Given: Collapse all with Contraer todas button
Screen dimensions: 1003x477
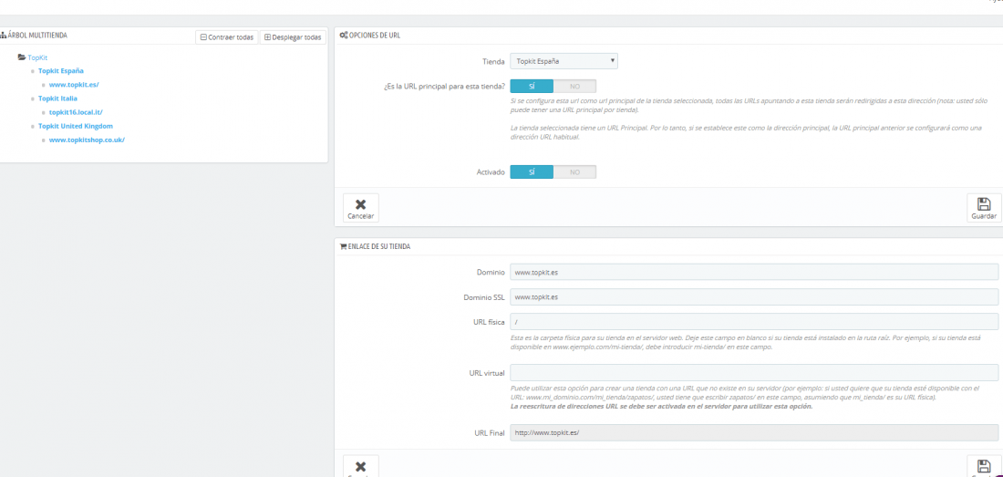Looking at the screenshot, I should point(226,37).
